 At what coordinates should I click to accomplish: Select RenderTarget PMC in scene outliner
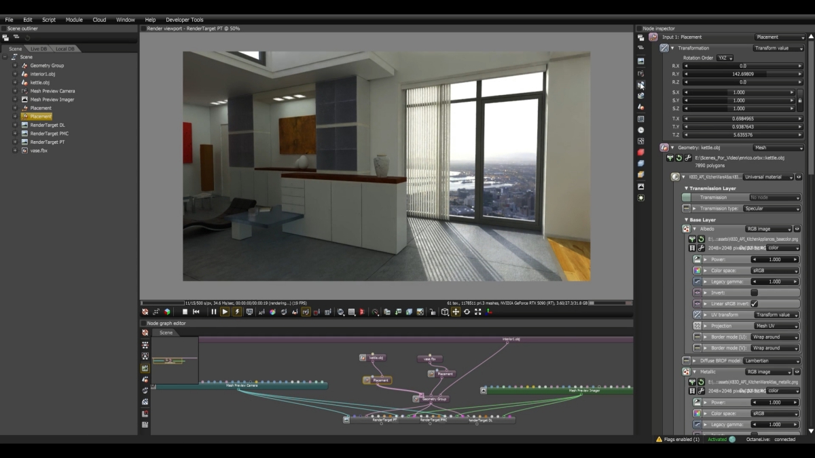click(50, 134)
